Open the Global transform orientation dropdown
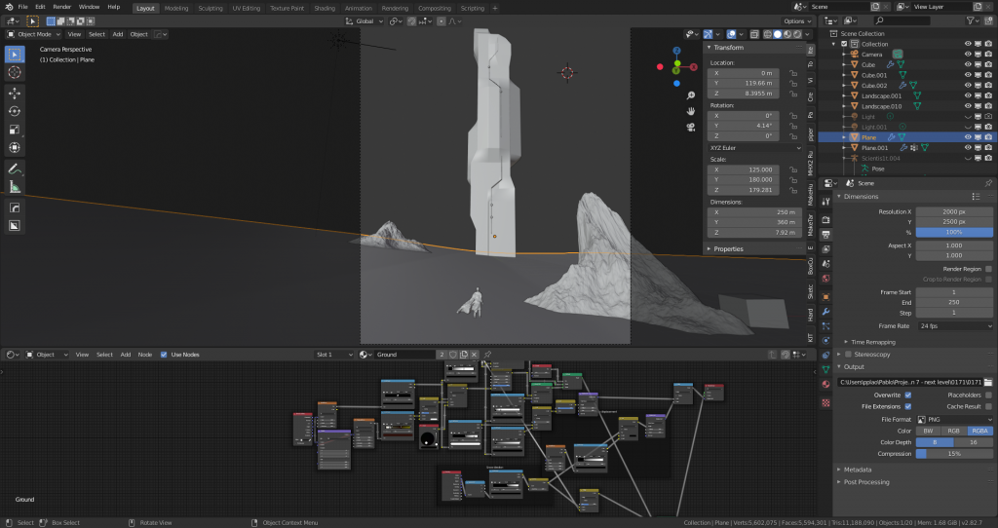 point(365,21)
